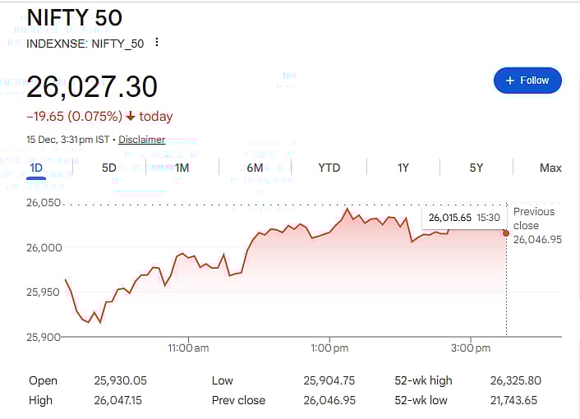Screen dimensions: 580x419
Task: Select the YTD chart tab
Action: (329, 168)
